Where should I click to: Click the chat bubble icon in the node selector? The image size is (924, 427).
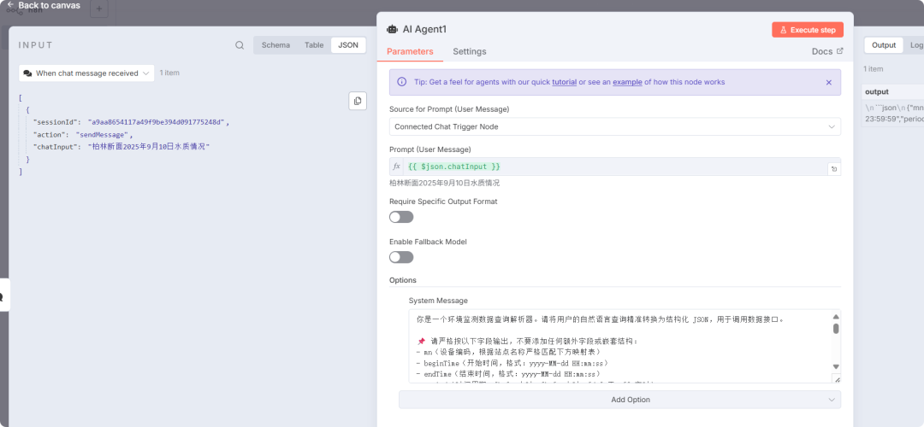click(27, 73)
